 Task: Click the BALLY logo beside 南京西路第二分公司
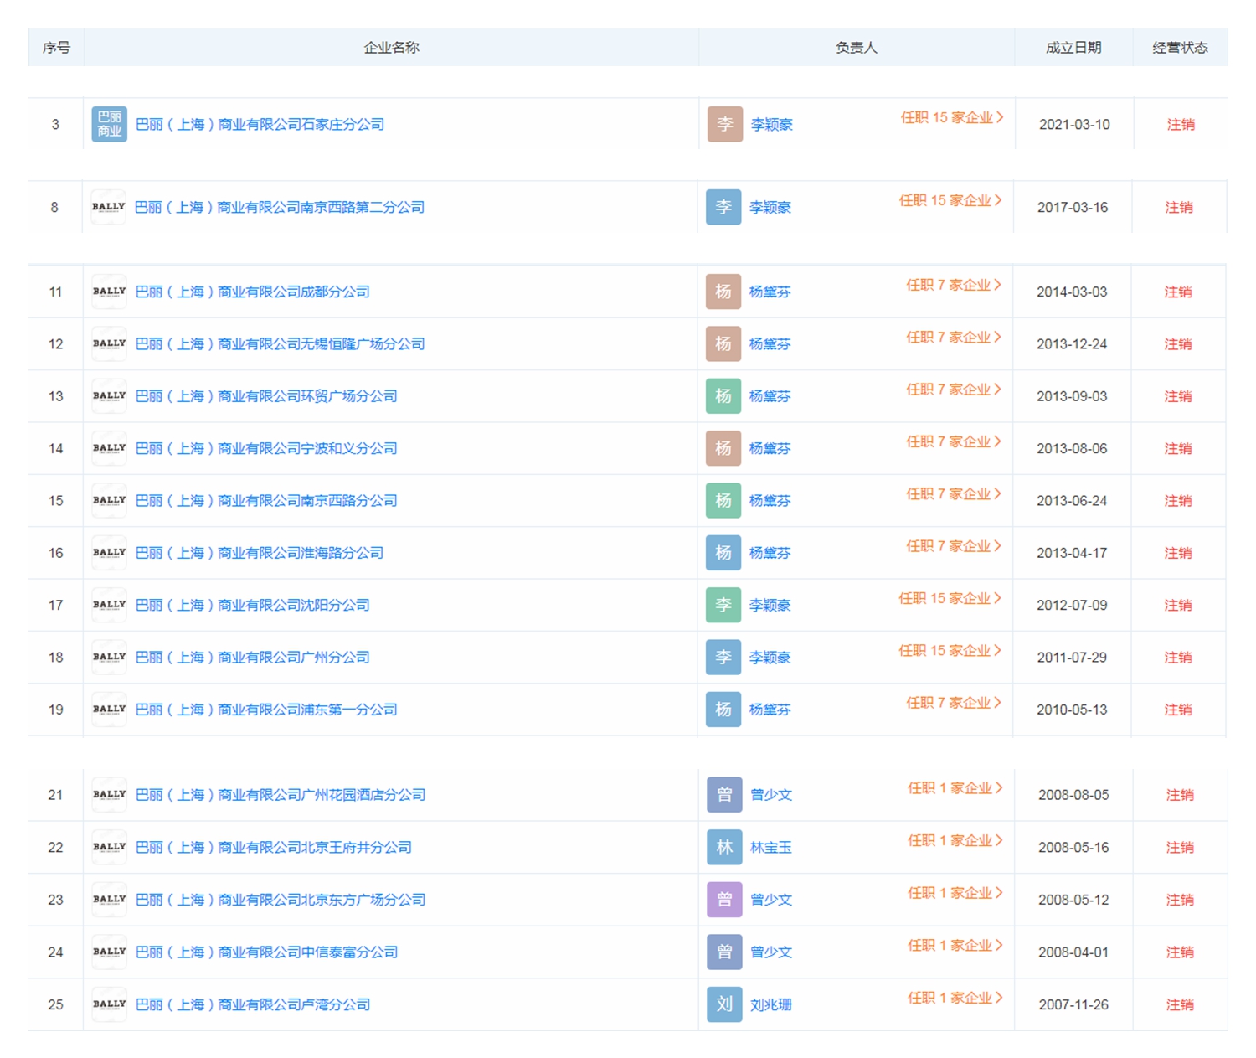109,207
